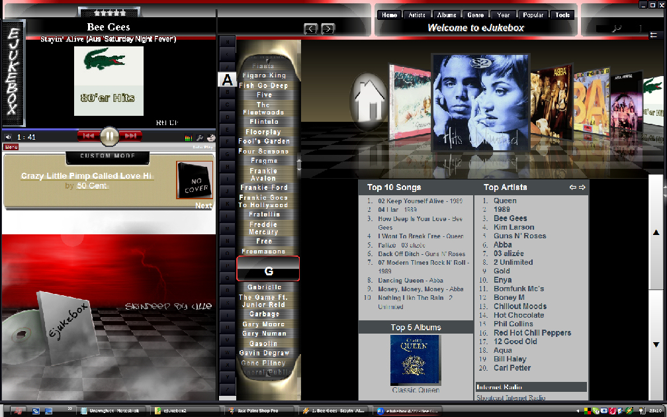Skip to the next track
667x417 pixels.
click(x=130, y=136)
